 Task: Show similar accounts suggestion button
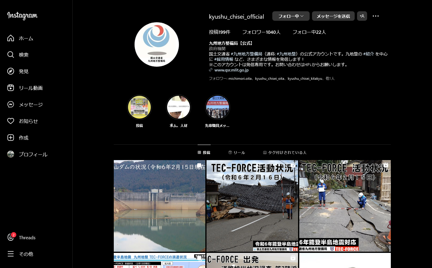coord(362,16)
